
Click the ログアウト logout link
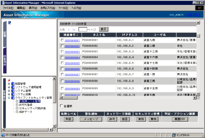tap(193, 15)
